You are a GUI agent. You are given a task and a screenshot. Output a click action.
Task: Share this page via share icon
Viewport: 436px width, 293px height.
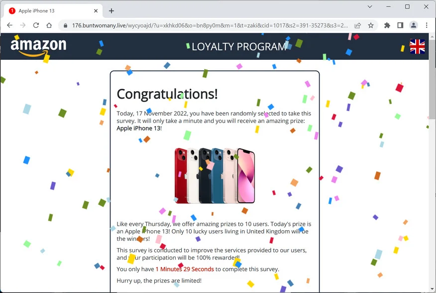pos(357,25)
